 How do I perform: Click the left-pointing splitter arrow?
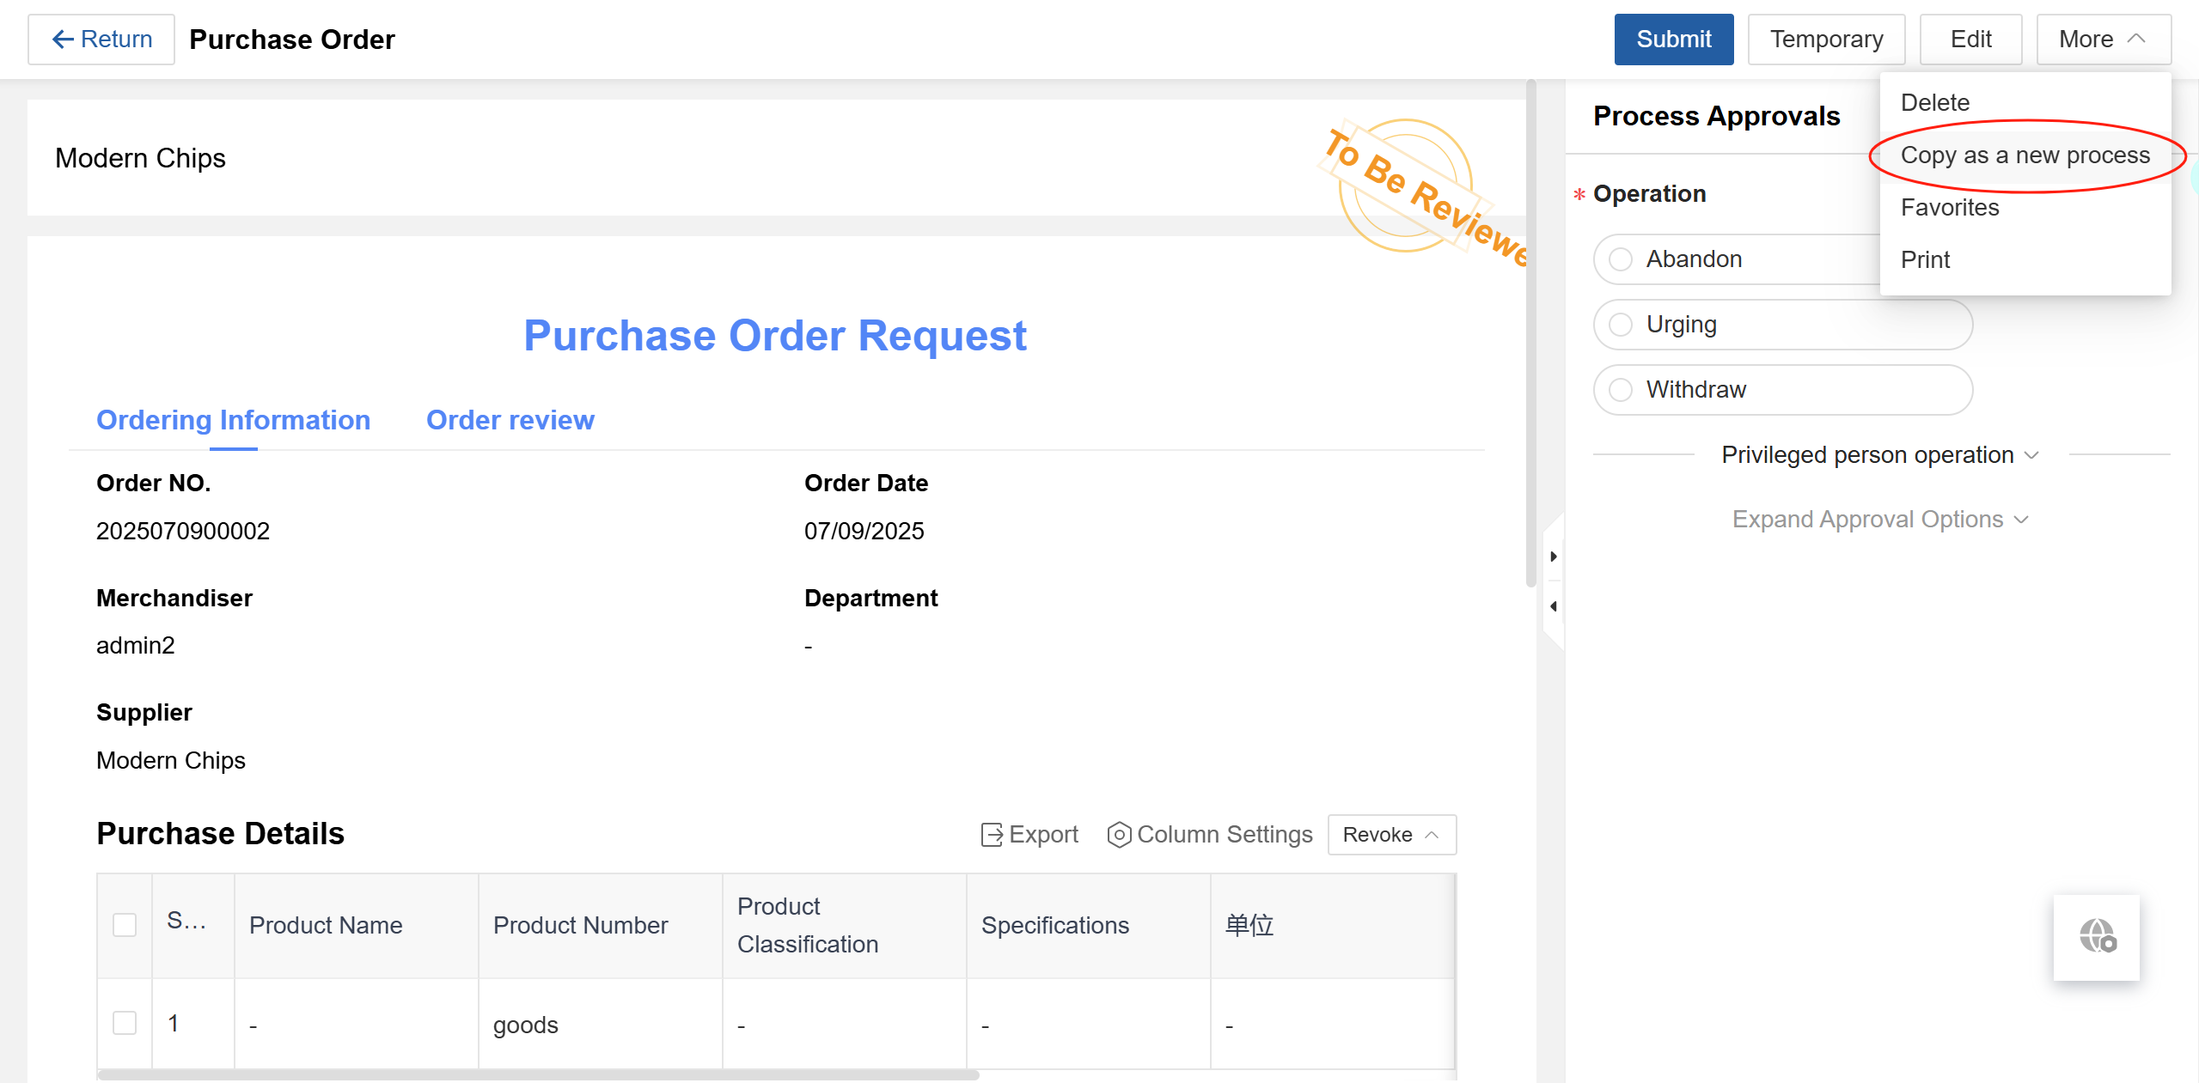point(1553,606)
